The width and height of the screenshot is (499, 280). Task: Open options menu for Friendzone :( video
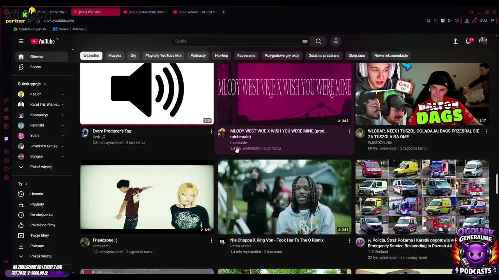[x=211, y=241]
